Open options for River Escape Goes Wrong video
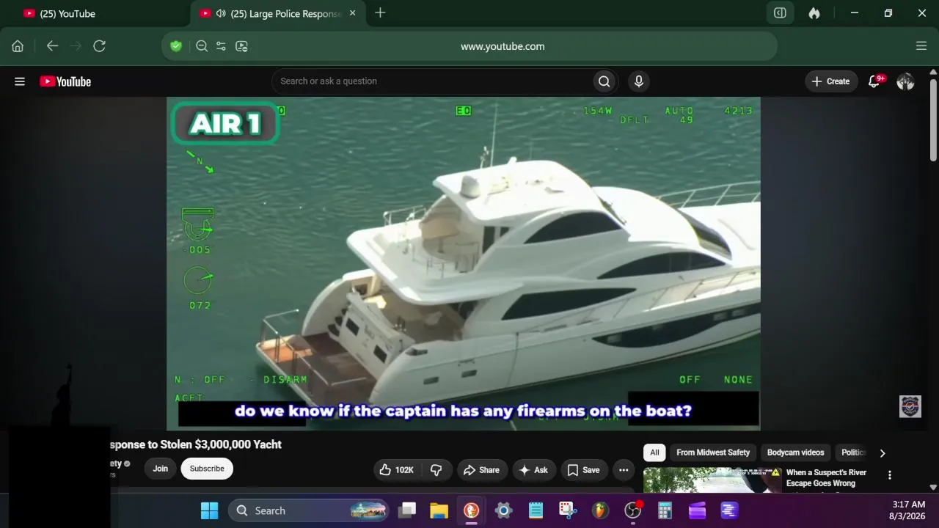Screen dimensions: 939x528 pyautogui.click(x=890, y=475)
